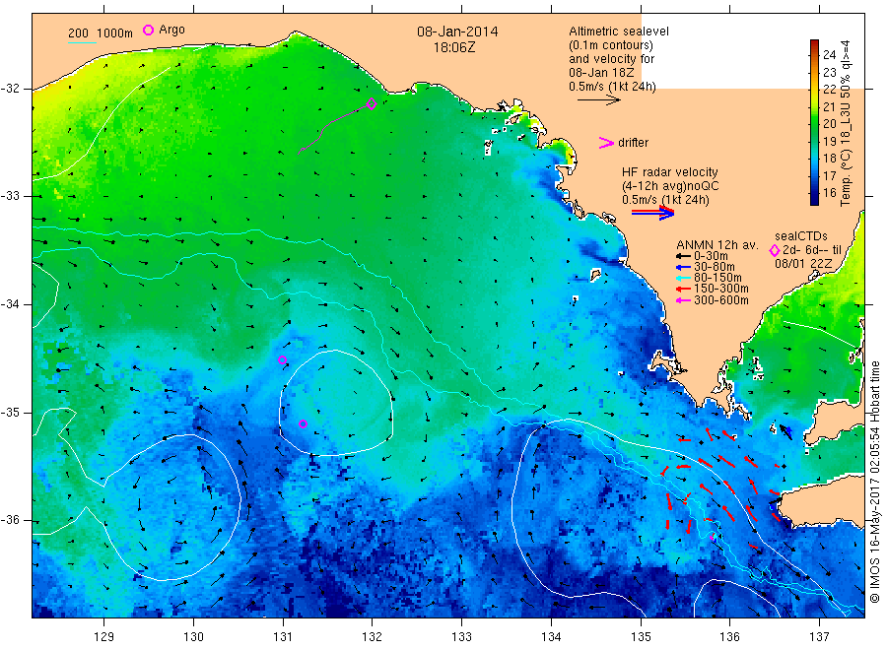Click the 137 longitude axis label
Viewport: 887px width, 650px height.
pos(819,637)
